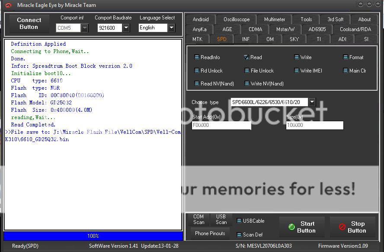Select the SKY tab
Image resolution: width=384 pixels, height=252 pixels.
pyautogui.click(x=294, y=39)
